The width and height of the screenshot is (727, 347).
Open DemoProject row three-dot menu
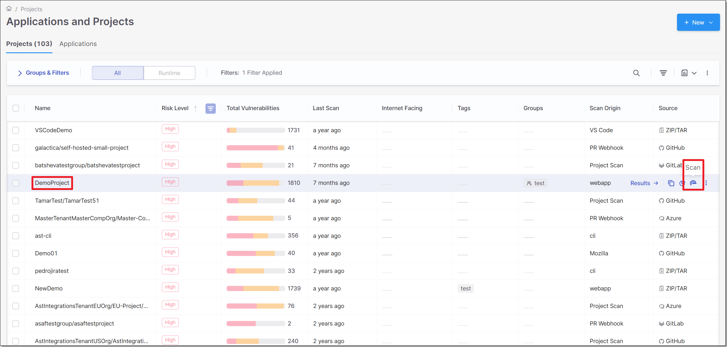pos(706,183)
